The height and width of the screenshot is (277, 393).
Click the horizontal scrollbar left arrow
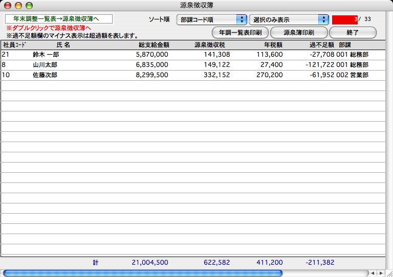tap(373, 273)
